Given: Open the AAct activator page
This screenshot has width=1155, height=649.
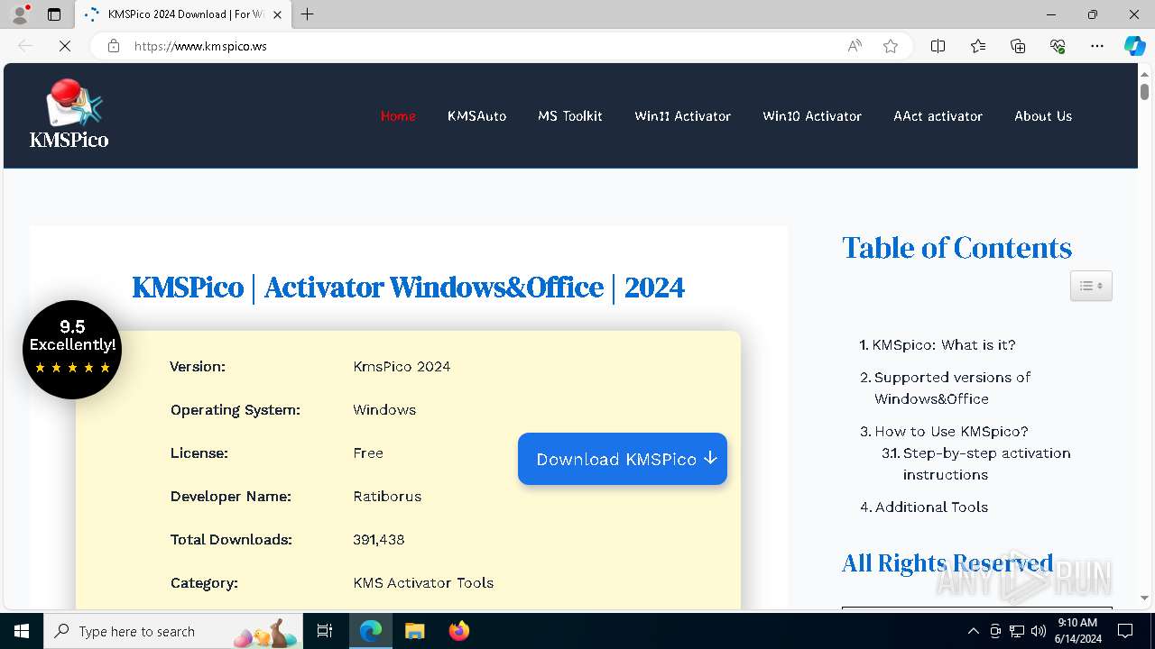Looking at the screenshot, I should point(938,115).
